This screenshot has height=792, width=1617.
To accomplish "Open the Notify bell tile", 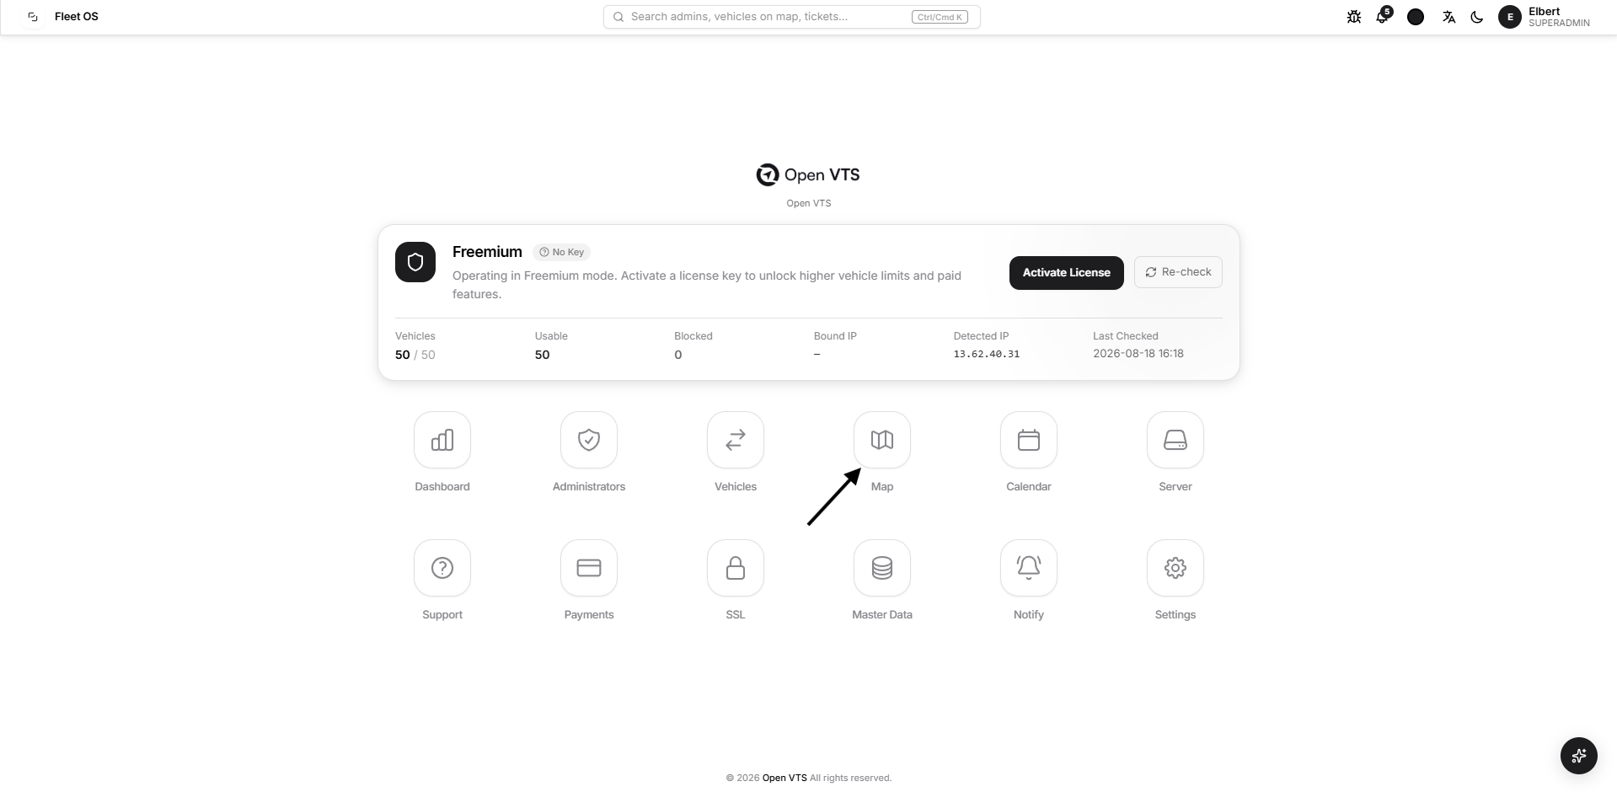I will 1029,568.
